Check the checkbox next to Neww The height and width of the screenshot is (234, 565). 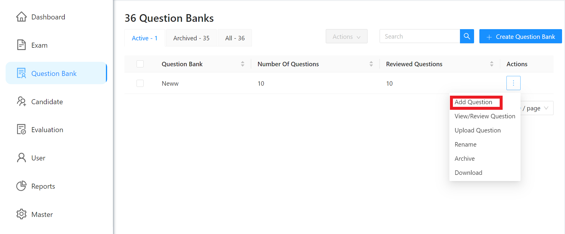click(x=140, y=83)
